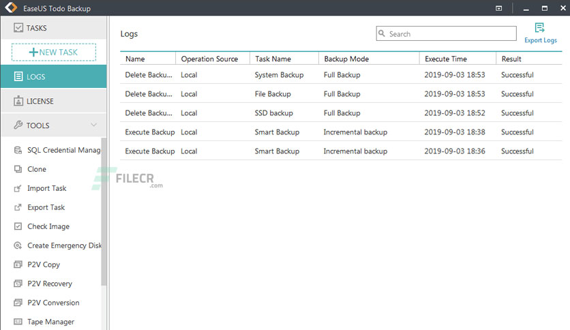Click Delete Backu... name in System Backup row
The width and height of the screenshot is (570, 330).
[149, 75]
